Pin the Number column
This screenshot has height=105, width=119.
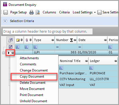coord(75,40)
